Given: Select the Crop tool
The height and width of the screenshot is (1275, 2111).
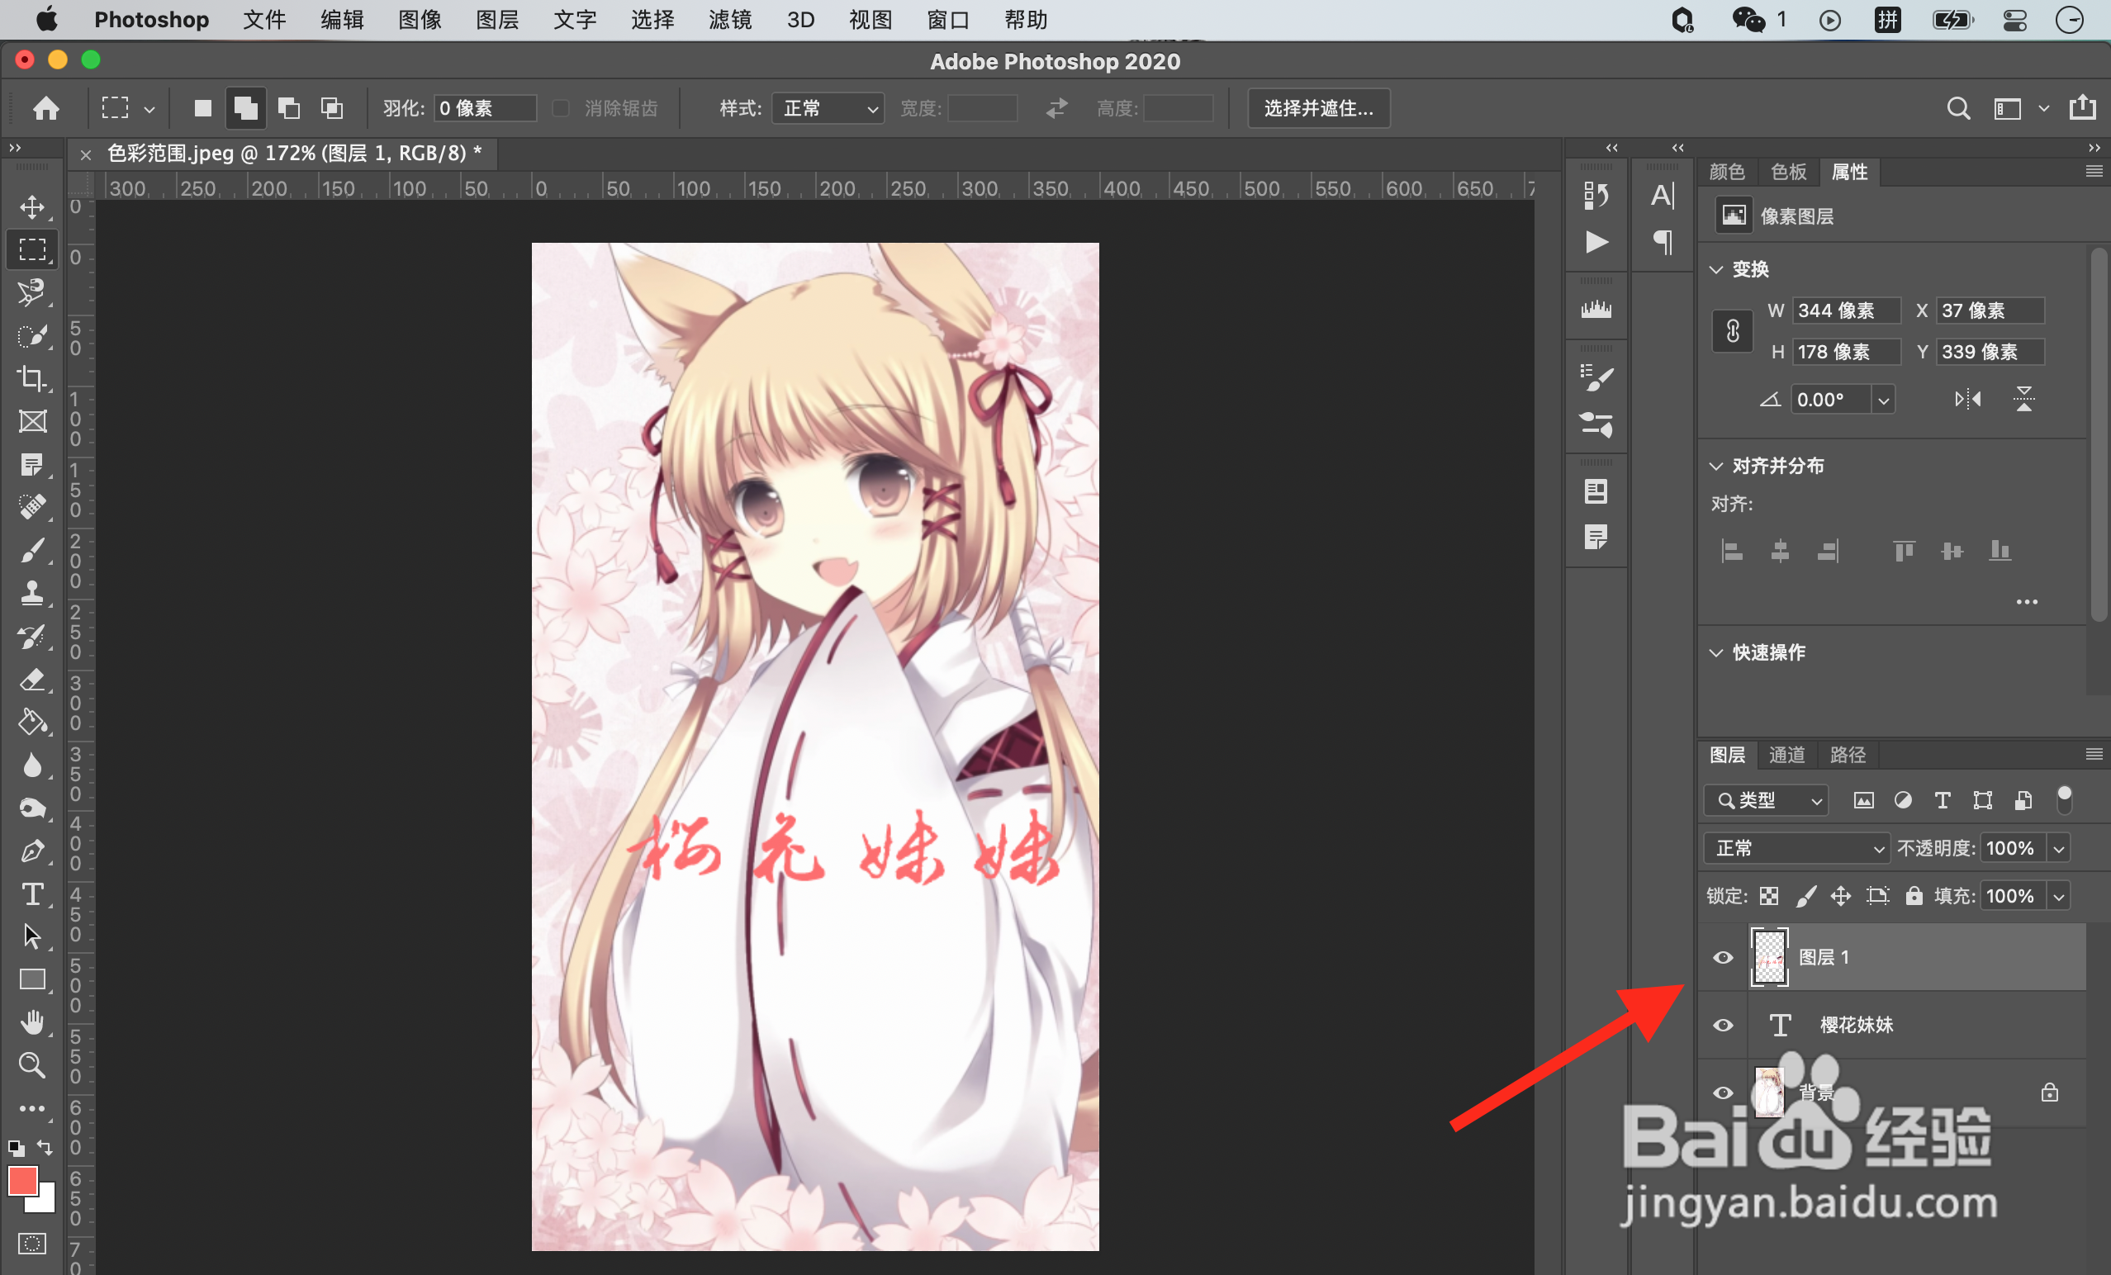Looking at the screenshot, I should 32,378.
